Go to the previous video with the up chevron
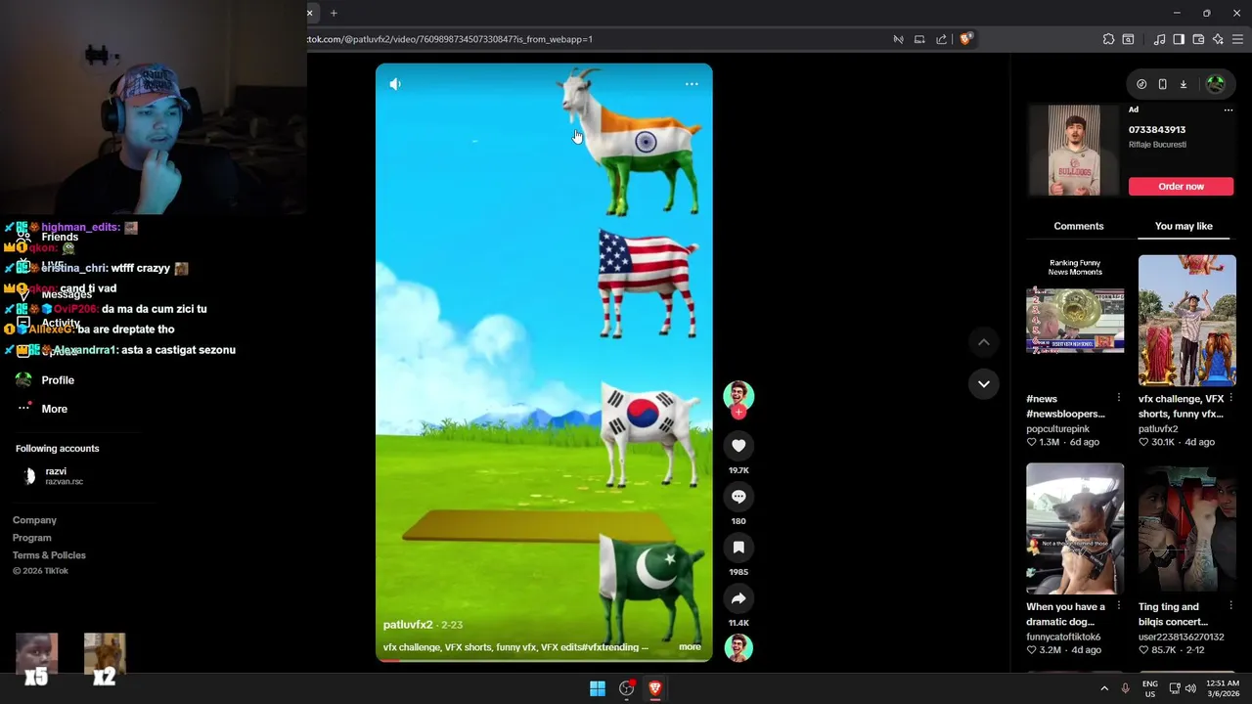 pyautogui.click(x=984, y=342)
